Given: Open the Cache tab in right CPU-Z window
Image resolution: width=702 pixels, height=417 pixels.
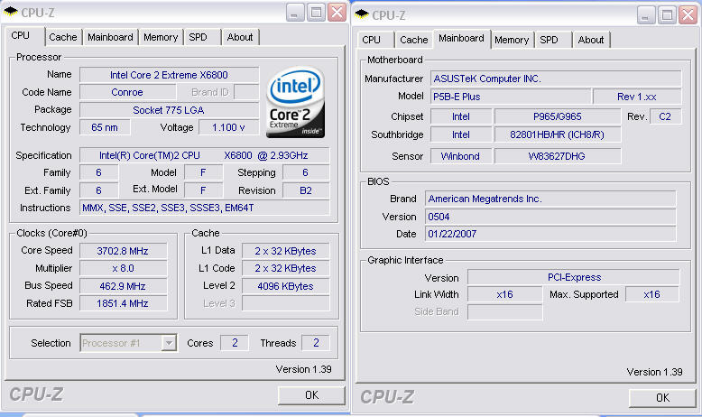Looking at the screenshot, I should (x=414, y=40).
